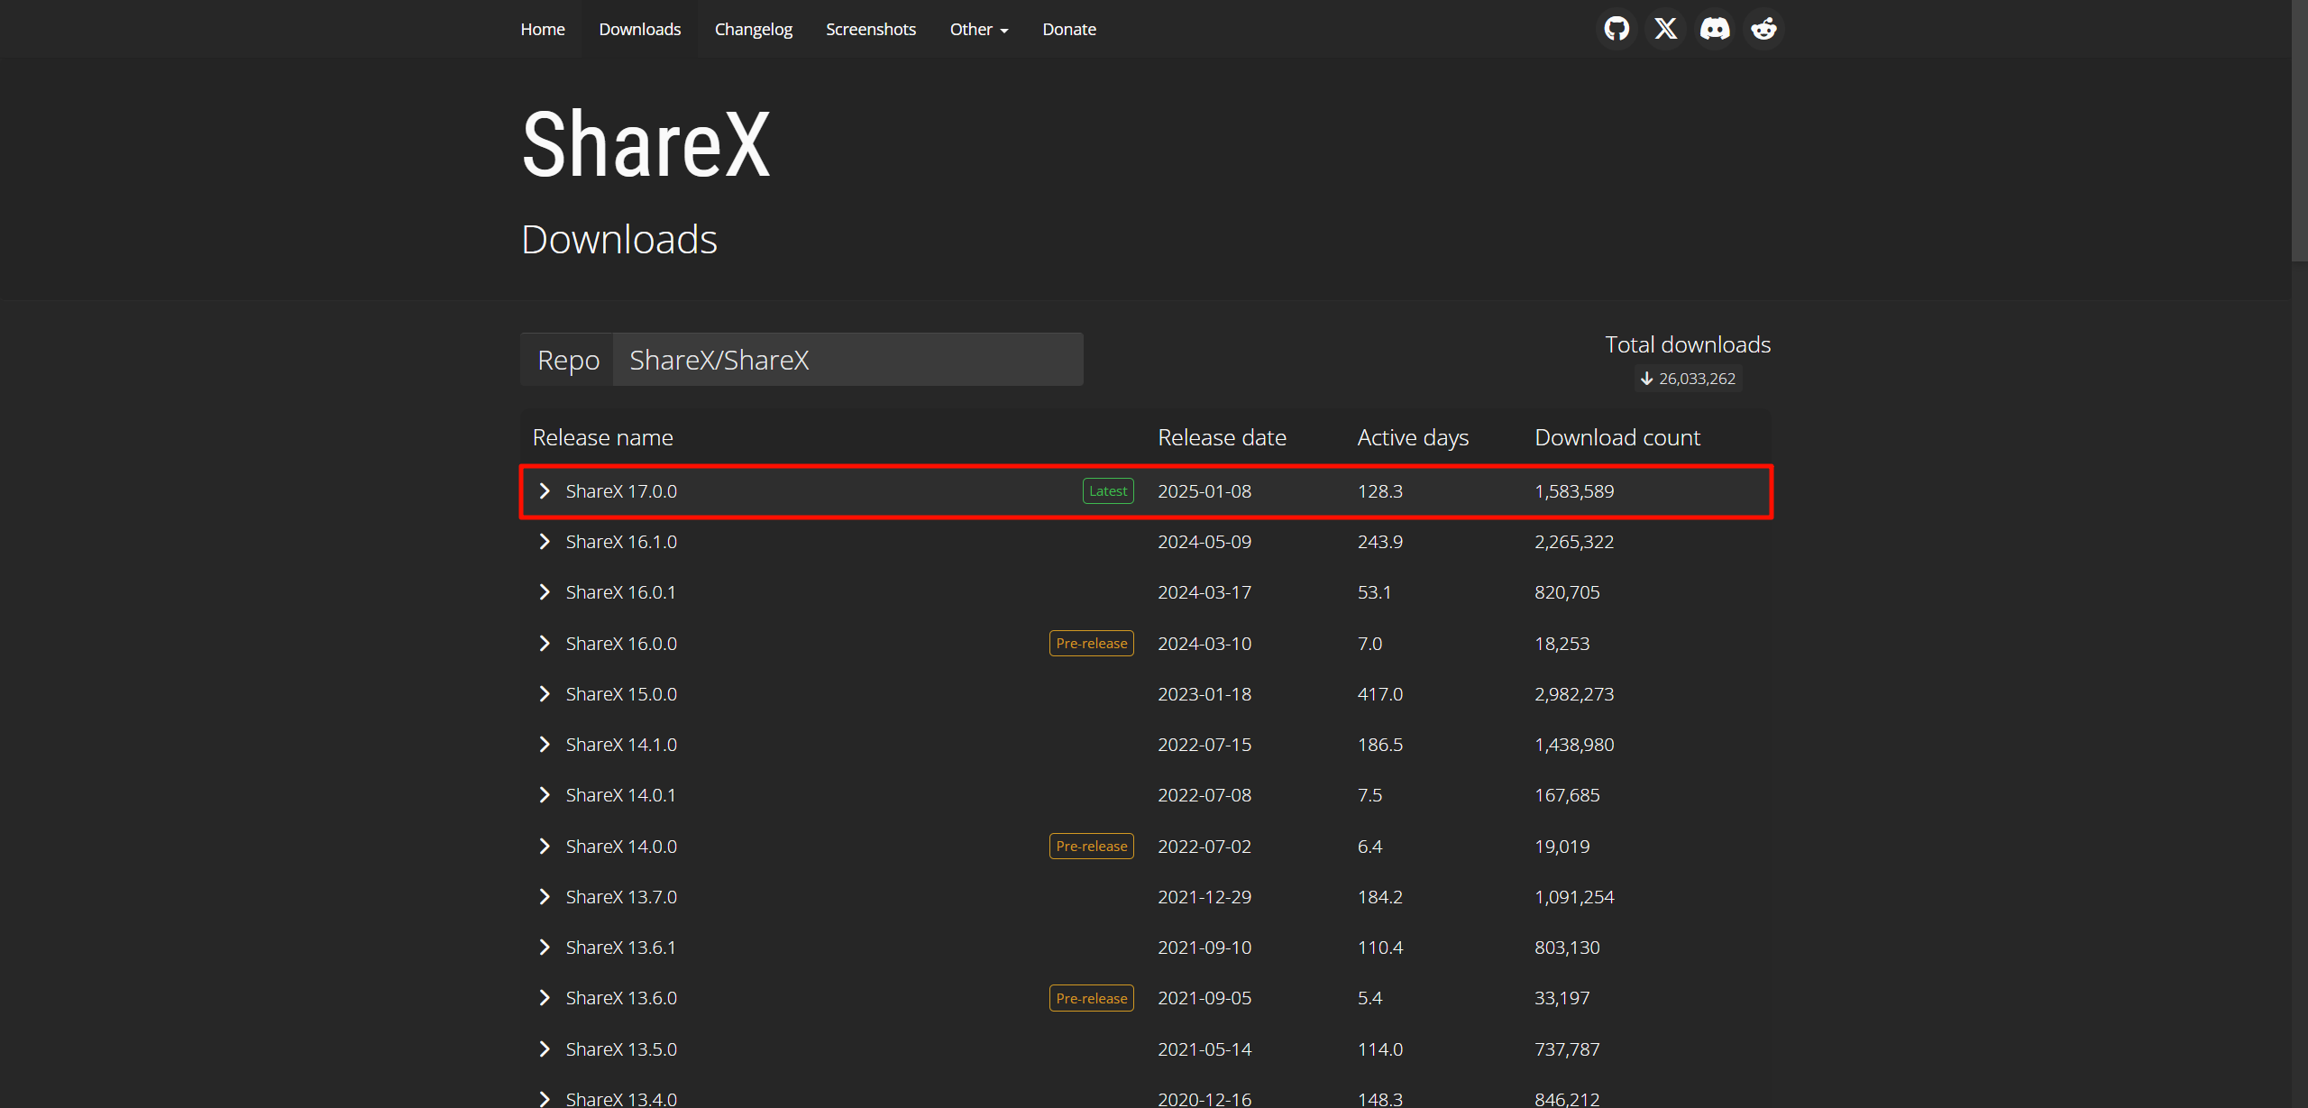Open the Reddit icon link
The image size is (2308, 1108).
1763,29
